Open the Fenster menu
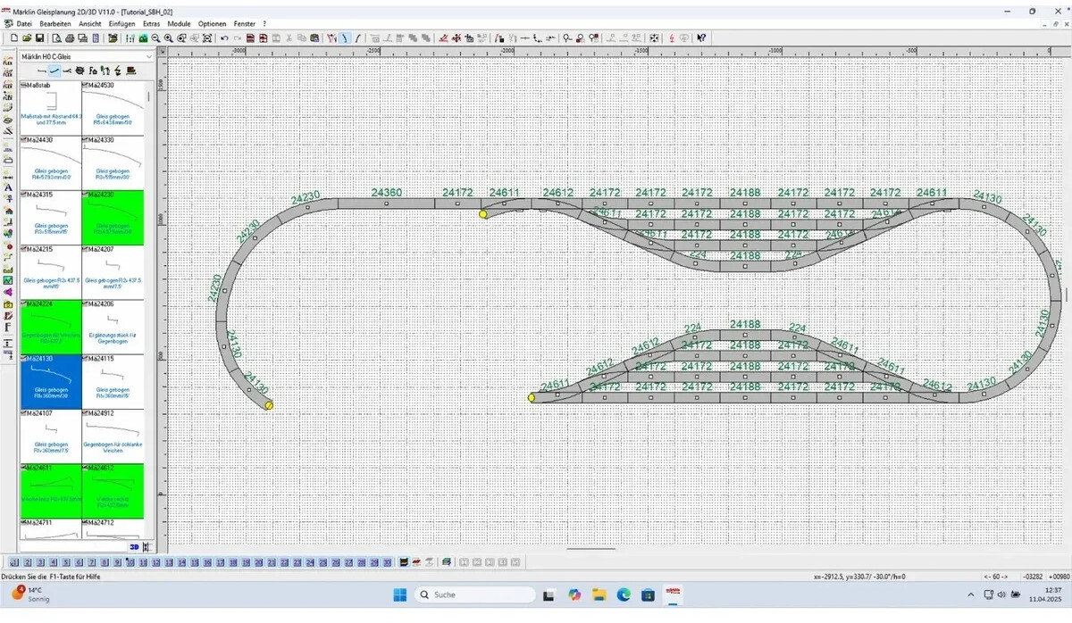The width and height of the screenshot is (1072, 623). (244, 23)
